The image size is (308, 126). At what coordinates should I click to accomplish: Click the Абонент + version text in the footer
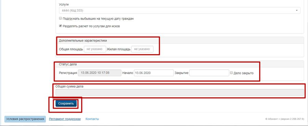point(285,119)
